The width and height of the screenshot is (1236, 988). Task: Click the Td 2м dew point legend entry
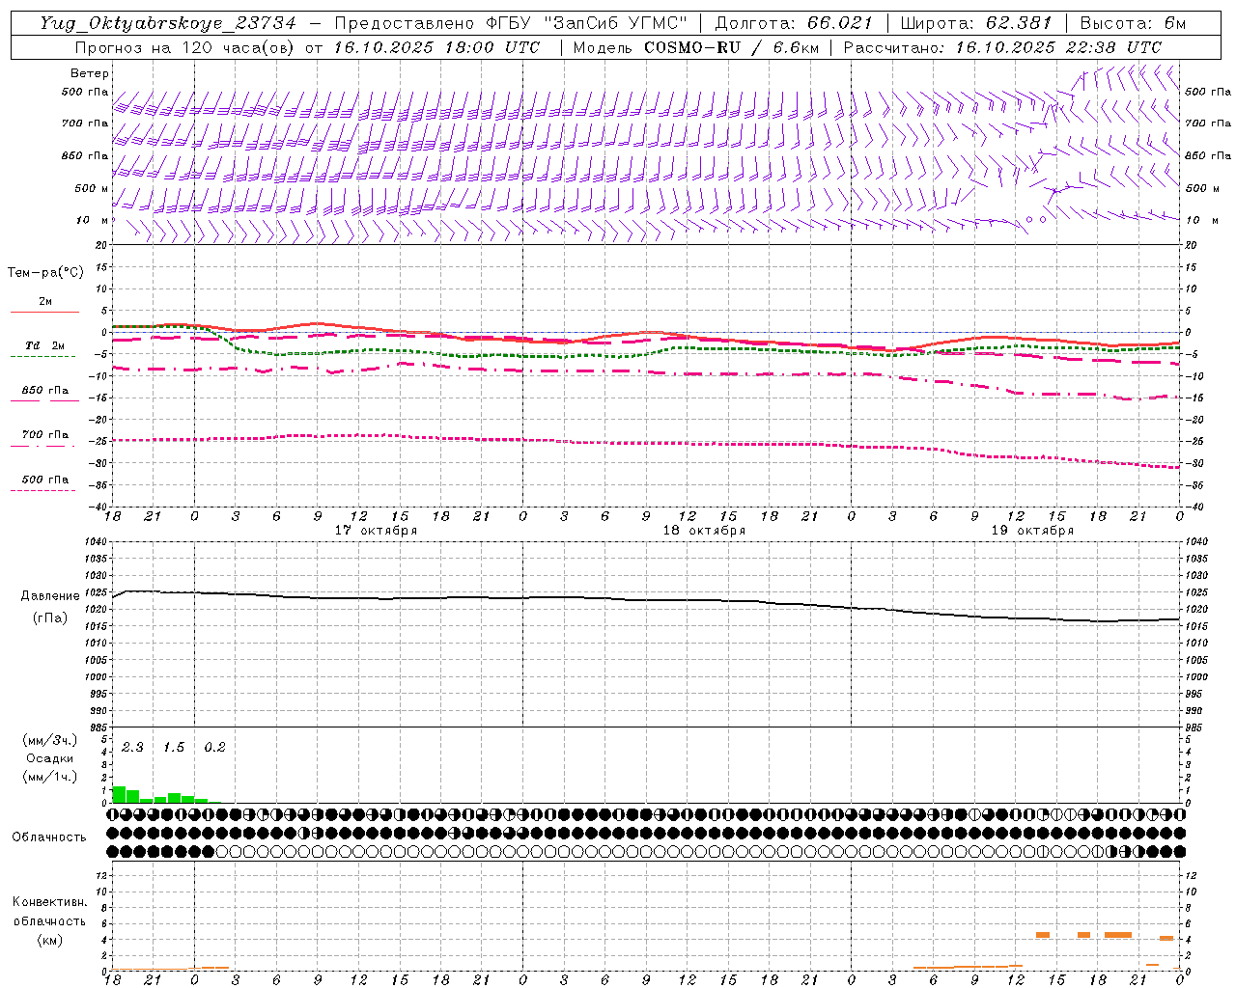coord(44,345)
